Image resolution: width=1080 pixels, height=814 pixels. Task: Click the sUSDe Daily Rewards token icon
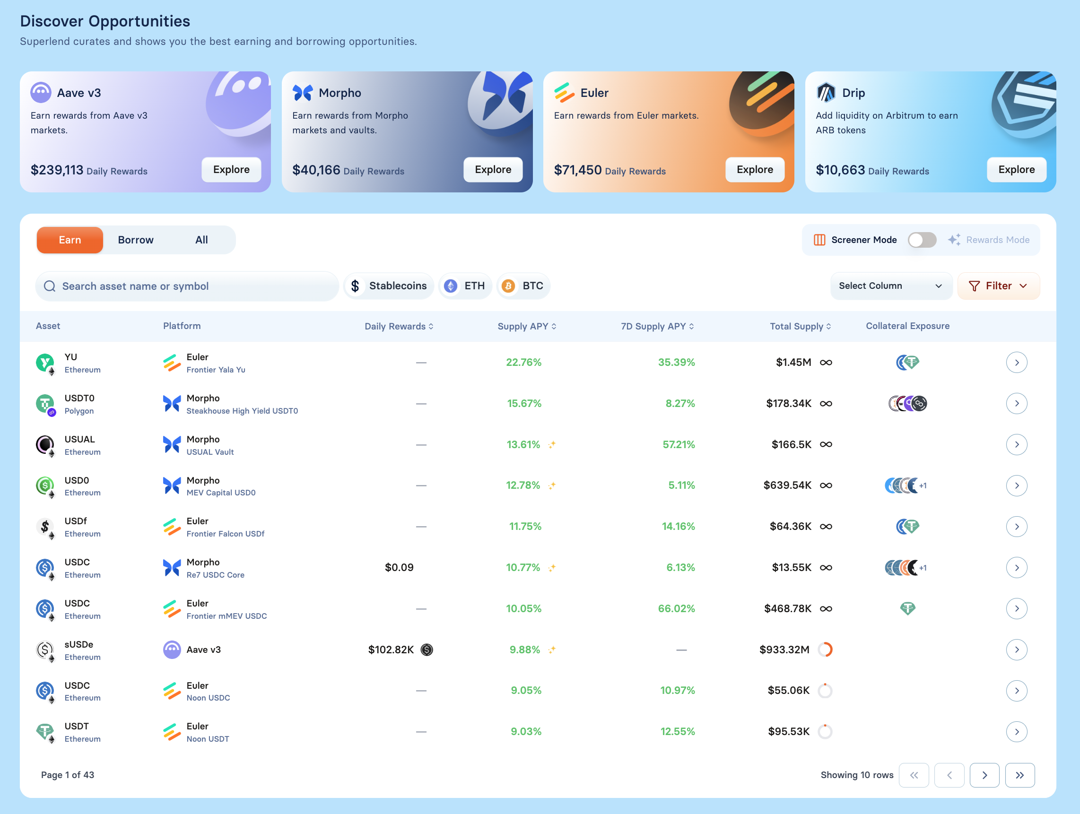pos(427,649)
